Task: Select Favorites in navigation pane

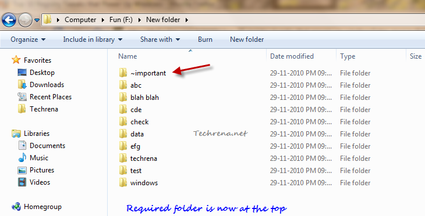Action: click(37, 60)
